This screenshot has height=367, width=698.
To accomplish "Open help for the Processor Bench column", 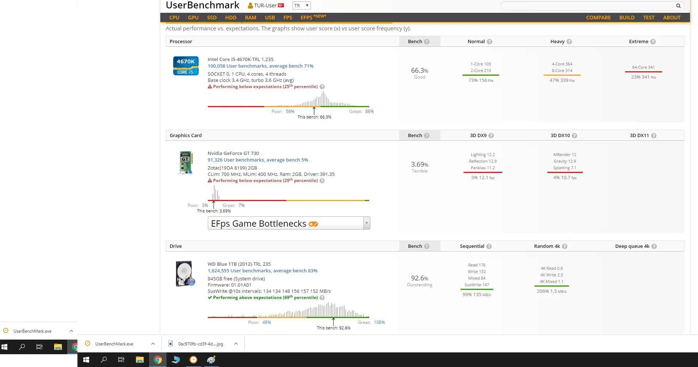I will point(427,42).
